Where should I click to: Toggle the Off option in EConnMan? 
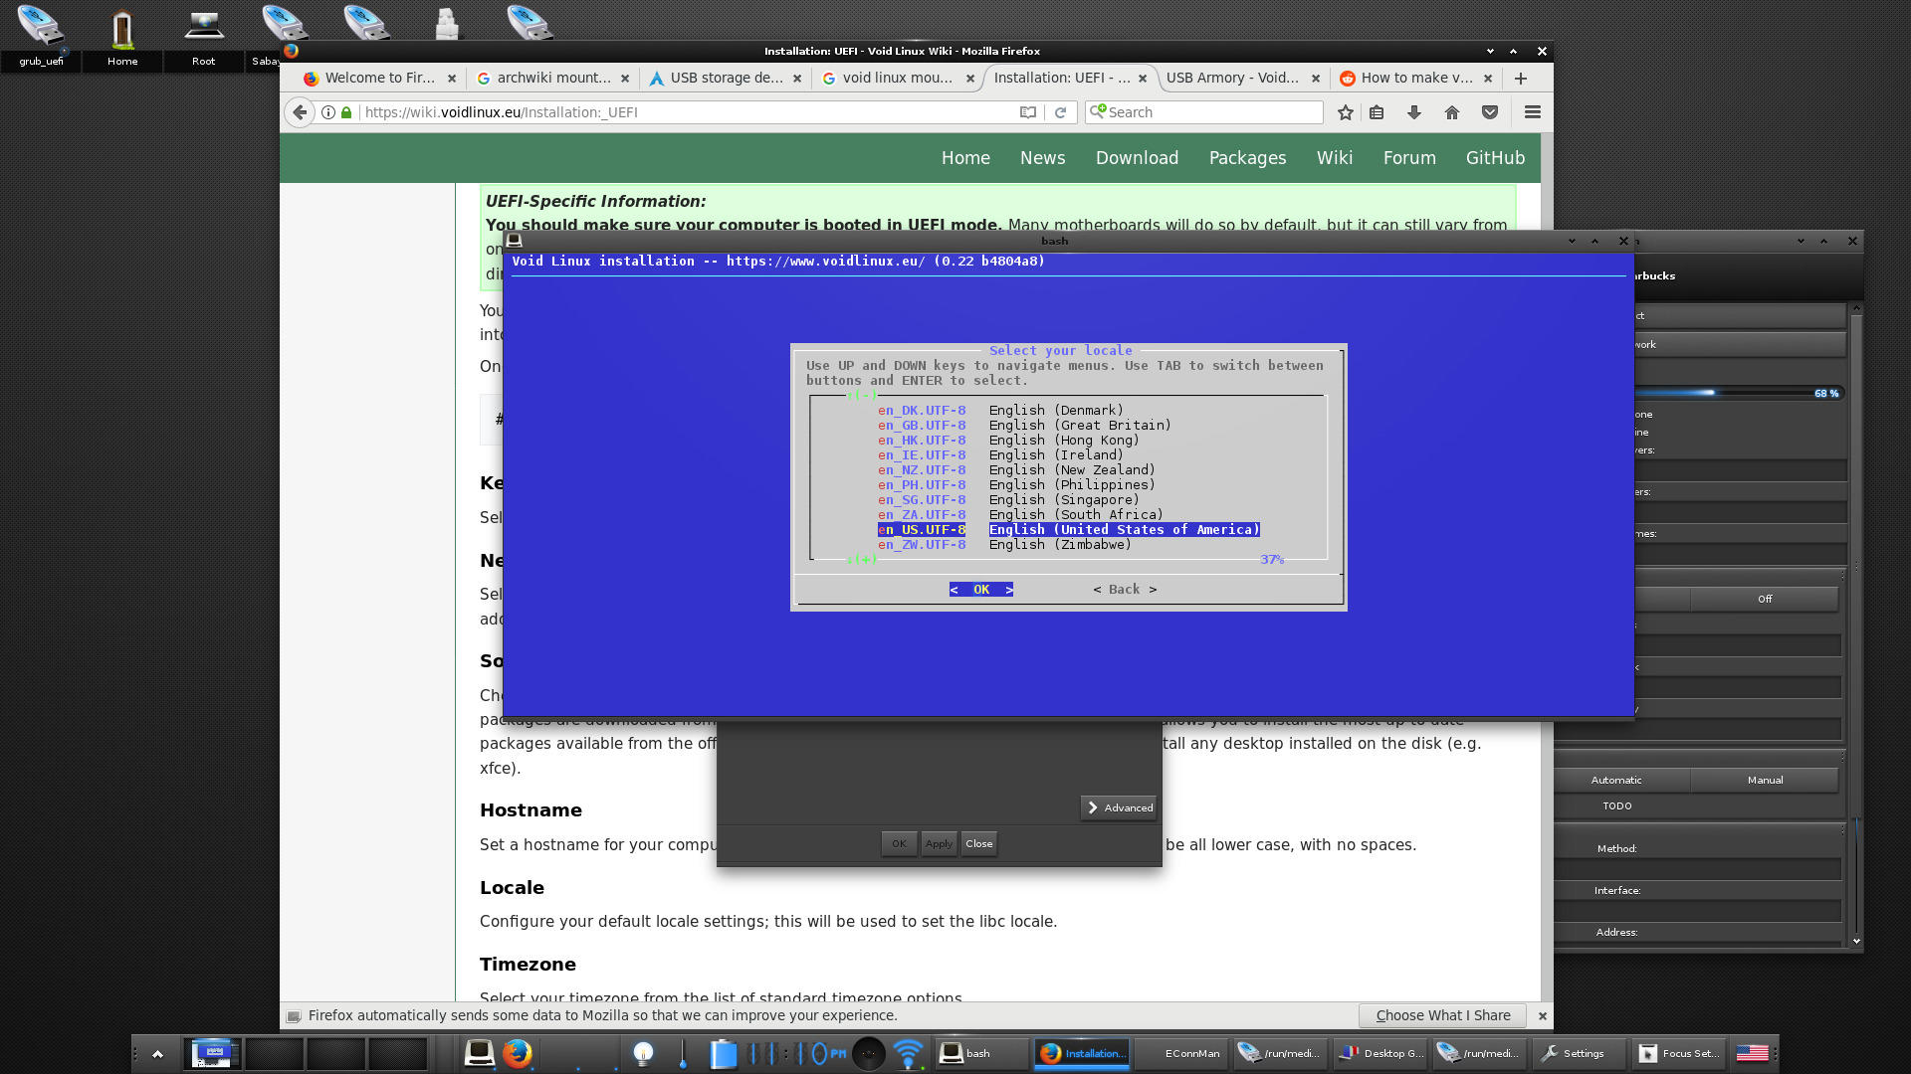(1764, 599)
